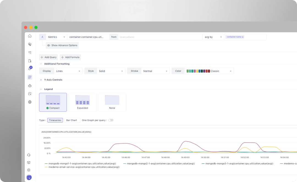
Task: Open the Stroke dropdown showing Normal
Action: pos(155,71)
